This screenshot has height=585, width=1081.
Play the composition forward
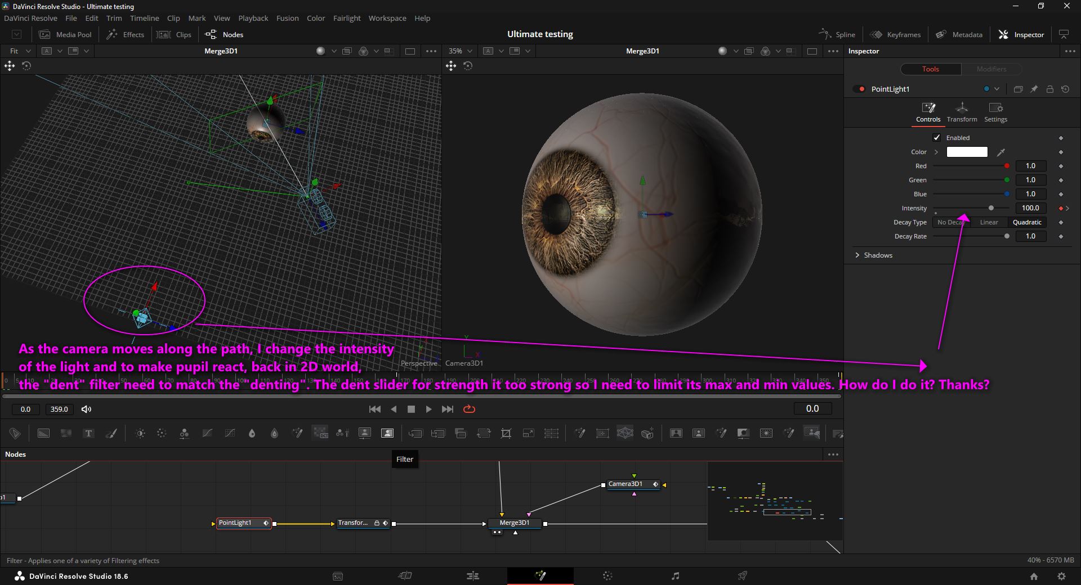point(428,409)
